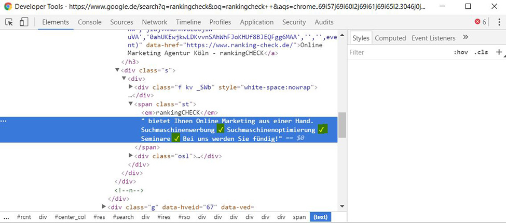Activate the inspect element picker icon
Viewport: 506px width, 223px height.
point(9,22)
